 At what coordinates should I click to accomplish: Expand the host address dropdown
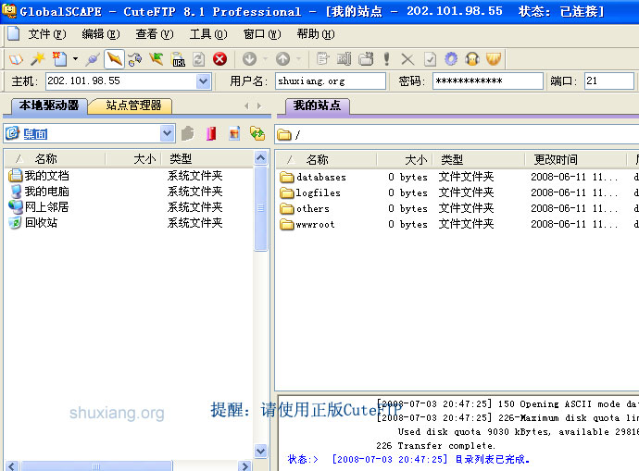[x=204, y=81]
